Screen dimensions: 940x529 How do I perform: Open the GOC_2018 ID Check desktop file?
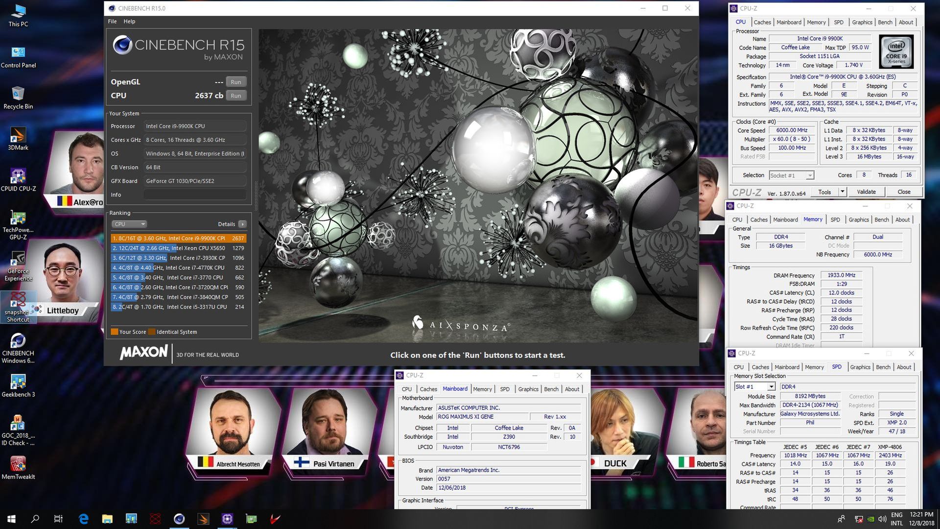[x=18, y=431]
